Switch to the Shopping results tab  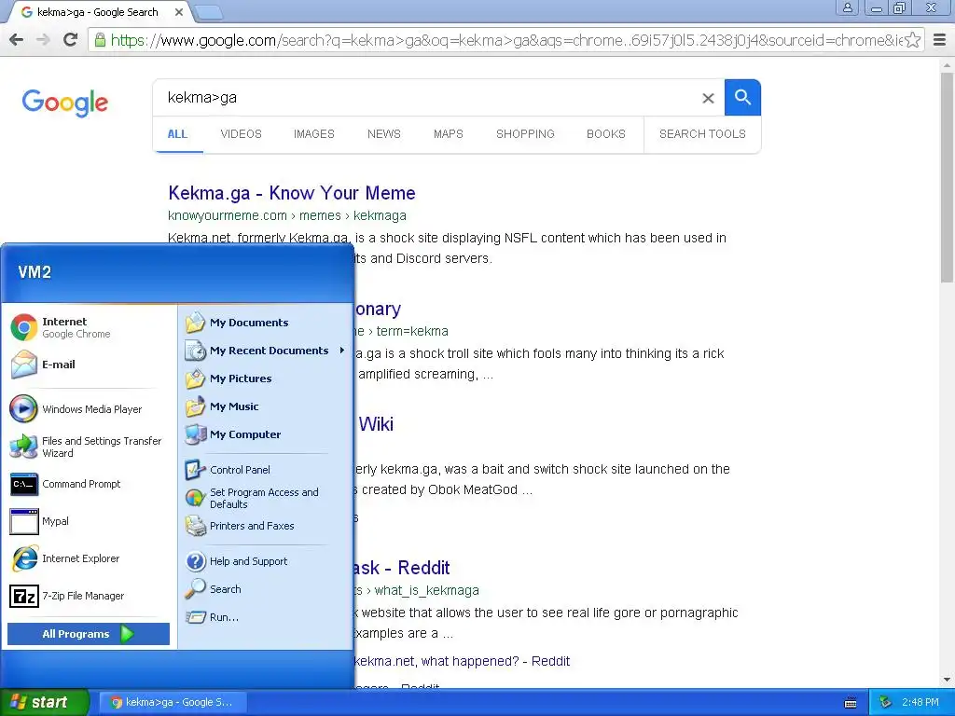[525, 134]
